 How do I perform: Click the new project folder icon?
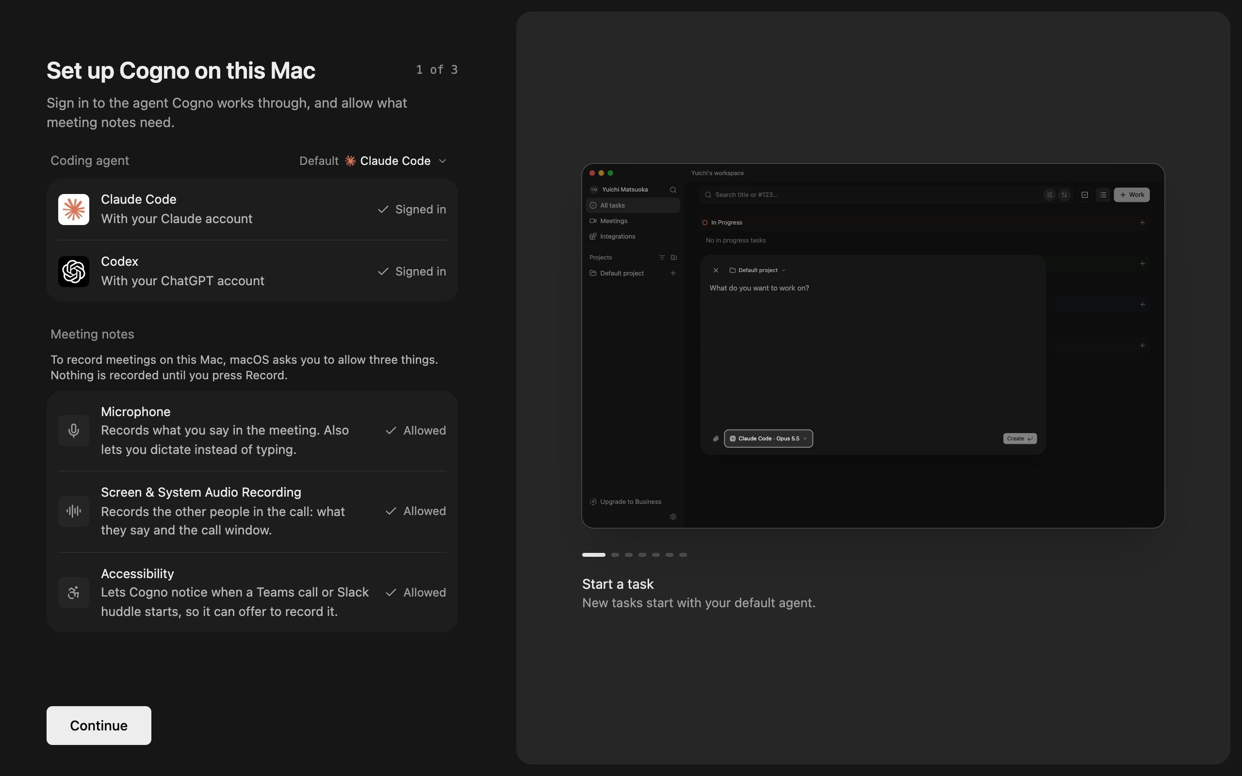tap(674, 258)
